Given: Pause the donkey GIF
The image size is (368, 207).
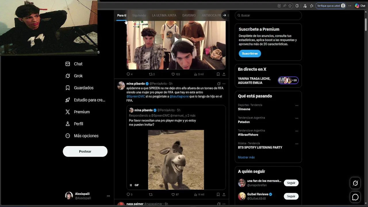Looking at the screenshot, I should click(131, 185).
